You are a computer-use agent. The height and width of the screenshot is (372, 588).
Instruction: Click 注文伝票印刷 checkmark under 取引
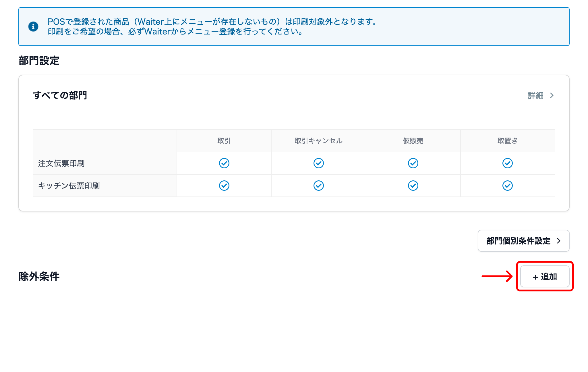[x=224, y=163]
